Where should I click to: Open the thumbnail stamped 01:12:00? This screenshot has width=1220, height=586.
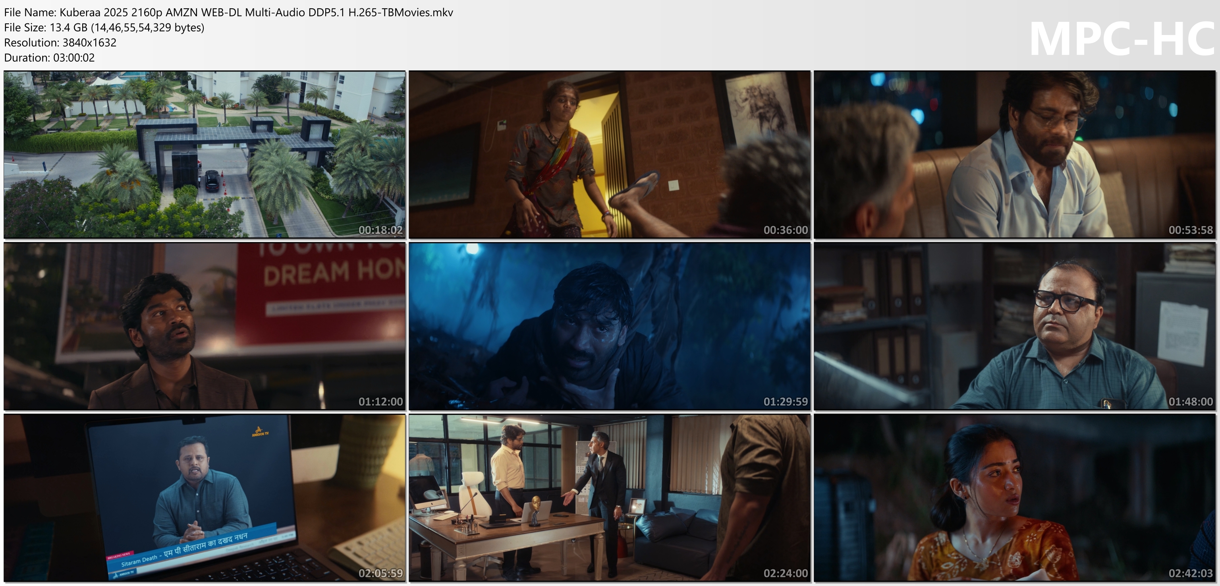coord(205,326)
